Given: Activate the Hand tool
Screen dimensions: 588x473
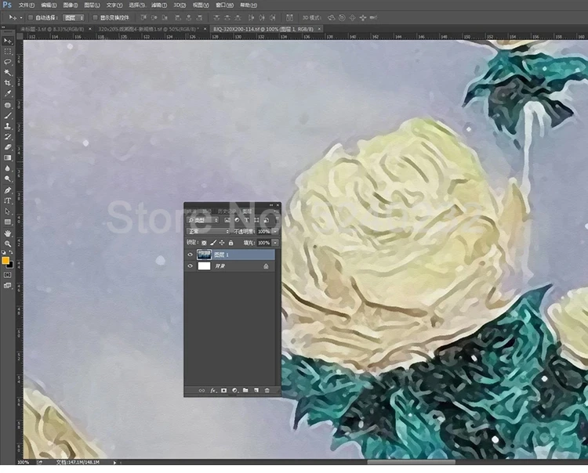Looking at the screenshot, I should pos(8,233).
